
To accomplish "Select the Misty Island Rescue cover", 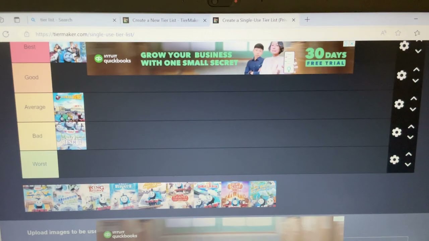I will [71, 136].
